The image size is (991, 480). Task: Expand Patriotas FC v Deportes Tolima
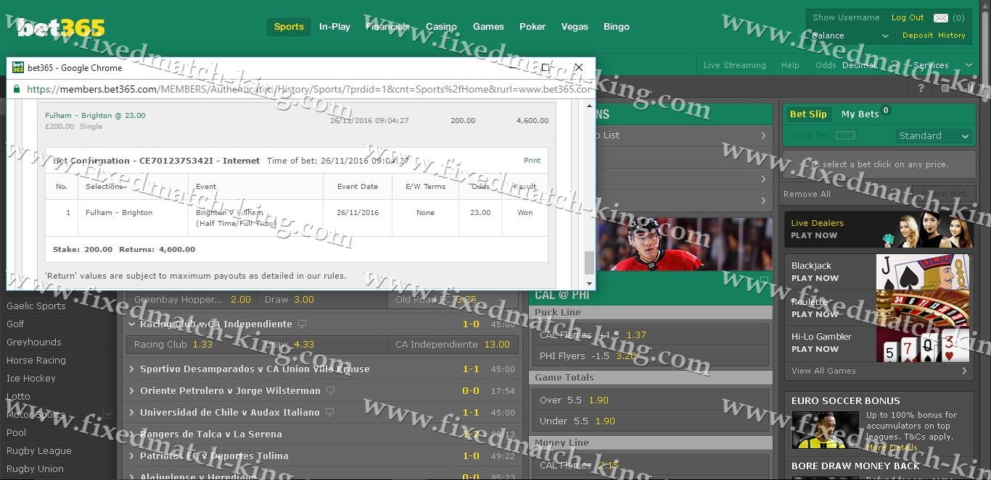(x=132, y=456)
